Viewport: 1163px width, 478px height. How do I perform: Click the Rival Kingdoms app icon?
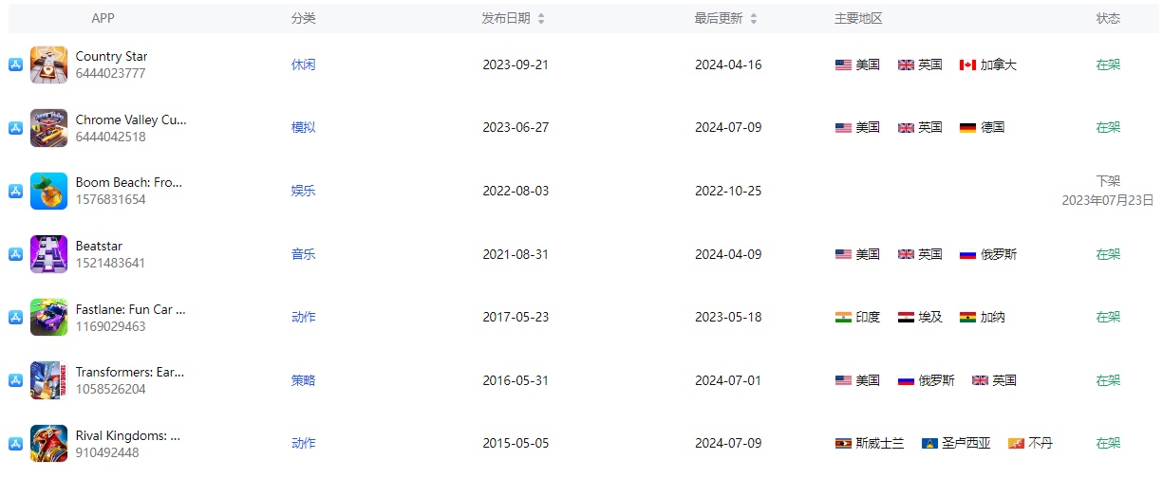pos(48,443)
